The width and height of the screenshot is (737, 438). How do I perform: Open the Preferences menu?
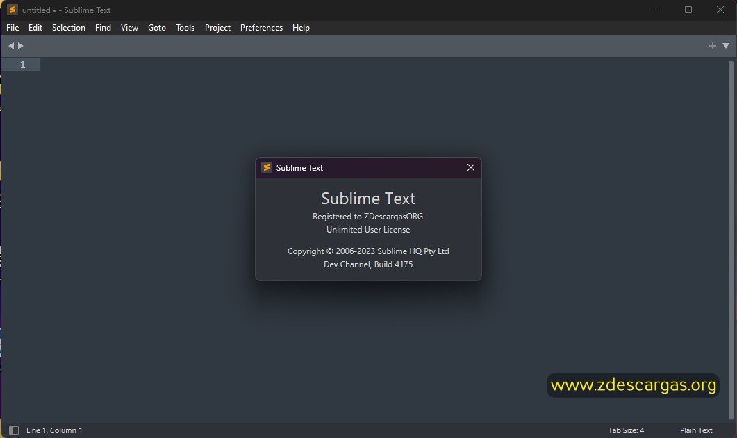pos(261,28)
